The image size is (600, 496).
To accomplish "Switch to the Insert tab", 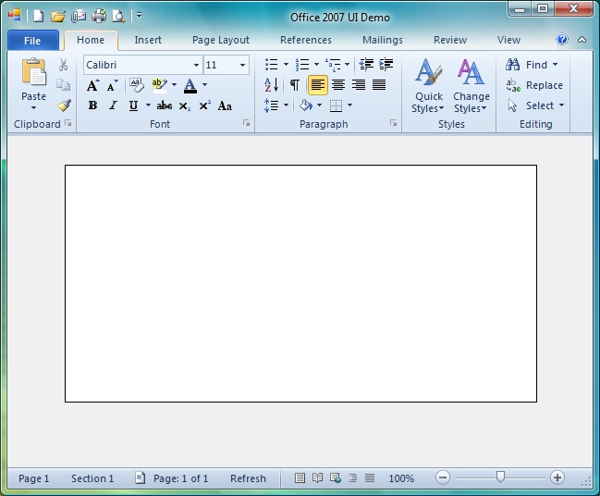I will [x=148, y=40].
